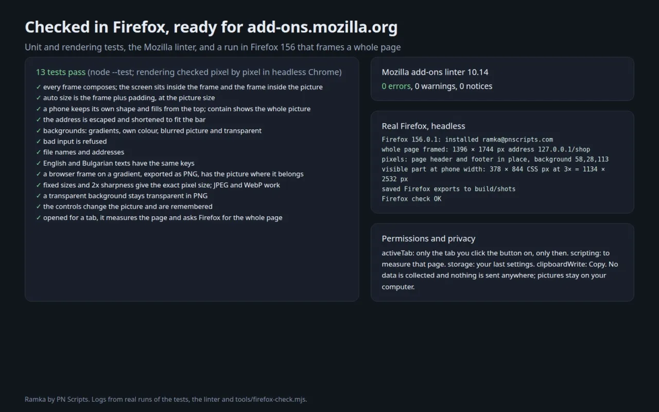Click the 'auto size is the frame plus padding' line
Image resolution: width=659 pixels, height=412 pixels.
pyautogui.click(x=126, y=98)
